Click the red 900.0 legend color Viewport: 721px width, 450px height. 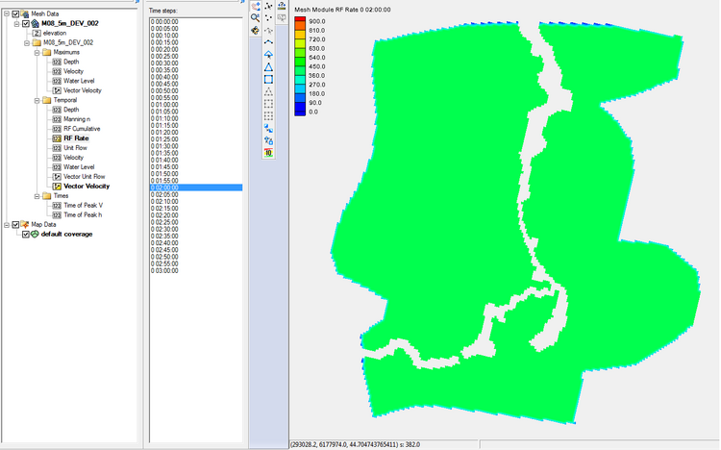pyautogui.click(x=301, y=20)
